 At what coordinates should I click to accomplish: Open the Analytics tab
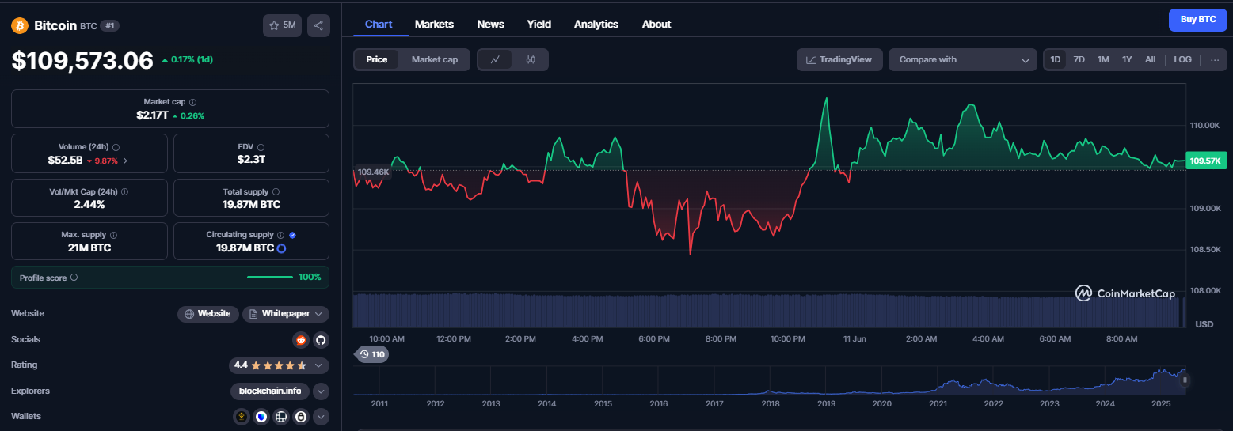tap(596, 24)
